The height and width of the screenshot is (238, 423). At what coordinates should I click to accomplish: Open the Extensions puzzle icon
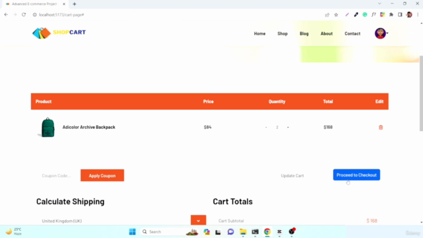click(x=391, y=15)
